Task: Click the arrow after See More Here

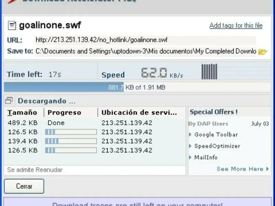Action: click(267, 169)
